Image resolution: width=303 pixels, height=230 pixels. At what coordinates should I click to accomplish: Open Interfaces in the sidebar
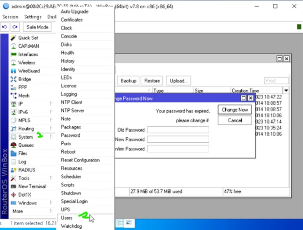[28, 55]
